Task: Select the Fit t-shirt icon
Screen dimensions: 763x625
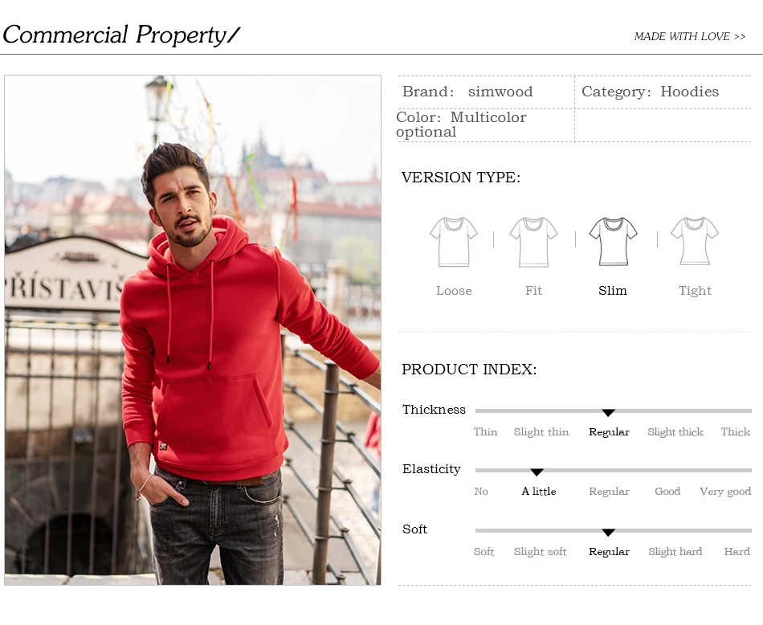Action: 533,242
